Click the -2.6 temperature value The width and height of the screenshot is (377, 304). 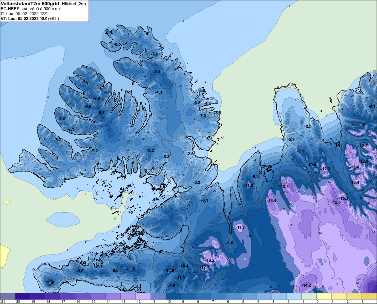click(190, 154)
